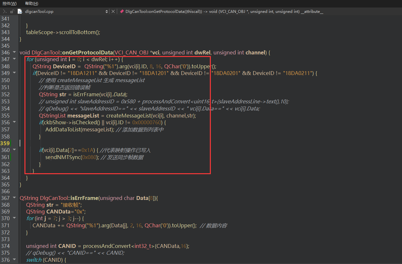Open the 控件(W) menu
Screen dimensions: 402x264
click(x=9, y=4)
